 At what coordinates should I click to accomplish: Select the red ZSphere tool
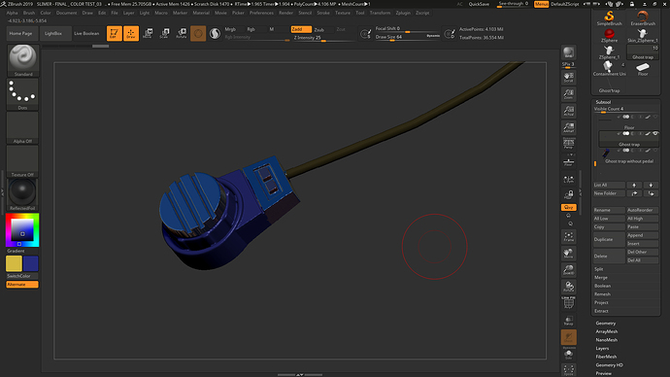pos(609,35)
